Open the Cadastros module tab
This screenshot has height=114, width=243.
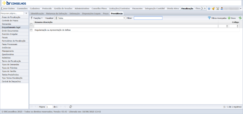point(35,9)
